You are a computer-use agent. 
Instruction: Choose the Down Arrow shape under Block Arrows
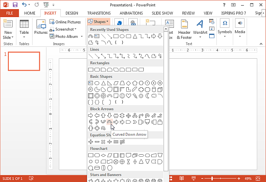110,115
